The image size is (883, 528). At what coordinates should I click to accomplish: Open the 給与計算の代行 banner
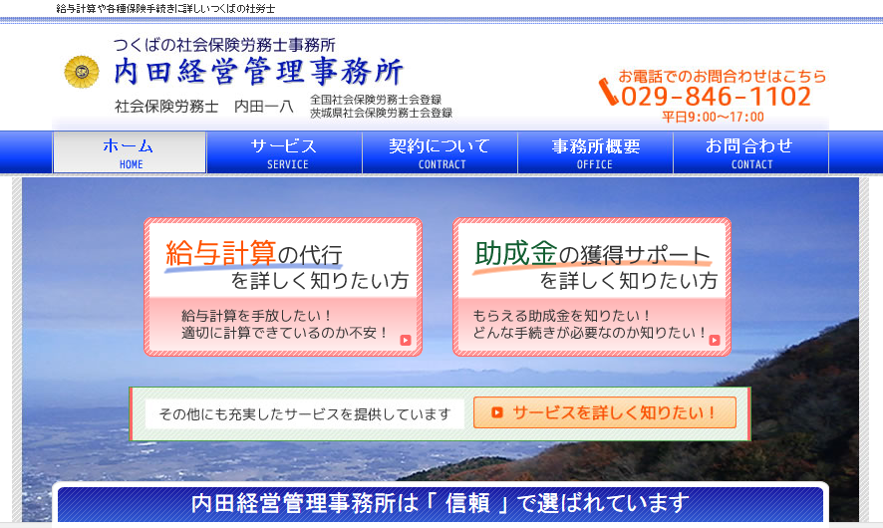283,287
